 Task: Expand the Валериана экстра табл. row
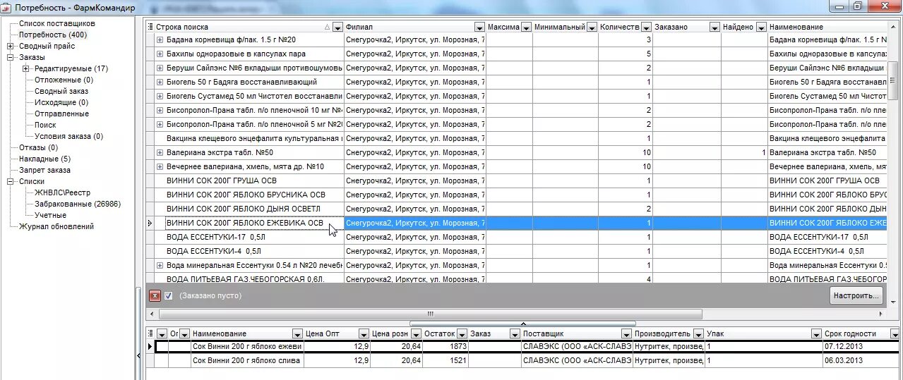click(160, 152)
